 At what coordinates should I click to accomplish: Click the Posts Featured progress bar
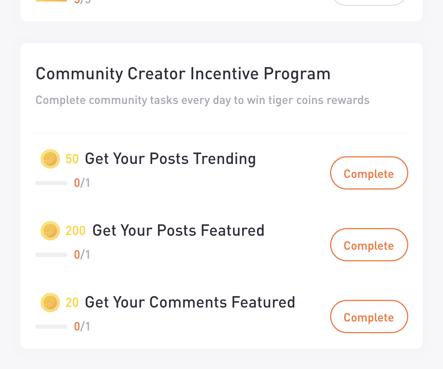[51, 255]
